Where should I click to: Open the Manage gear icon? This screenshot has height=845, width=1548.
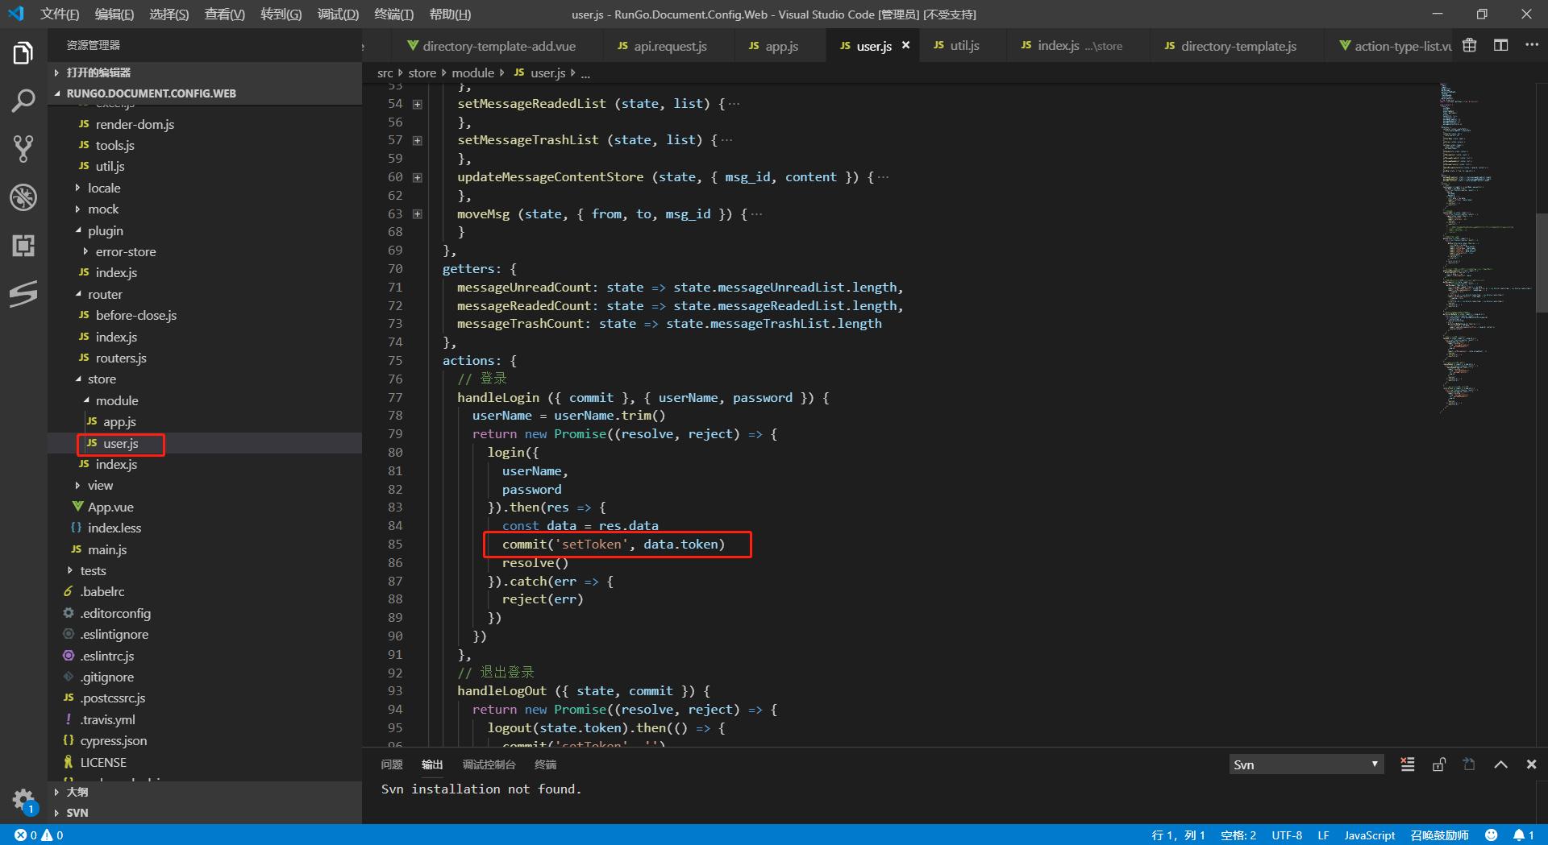pyautogui.click(x=23, y=800)
